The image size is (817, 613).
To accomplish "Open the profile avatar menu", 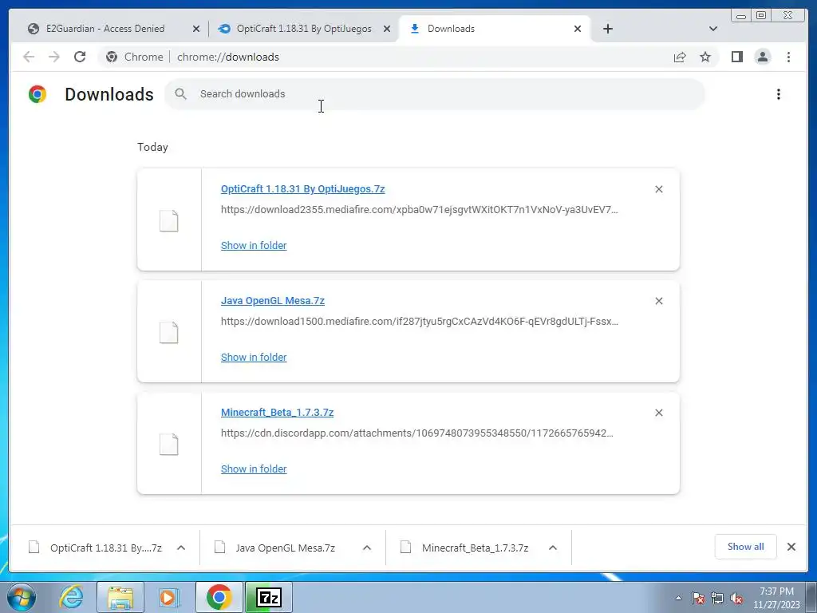I will pyautogui.click(x=762, y=57).
